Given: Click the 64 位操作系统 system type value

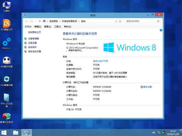Looking at the screenshot, I should [110, 73].
